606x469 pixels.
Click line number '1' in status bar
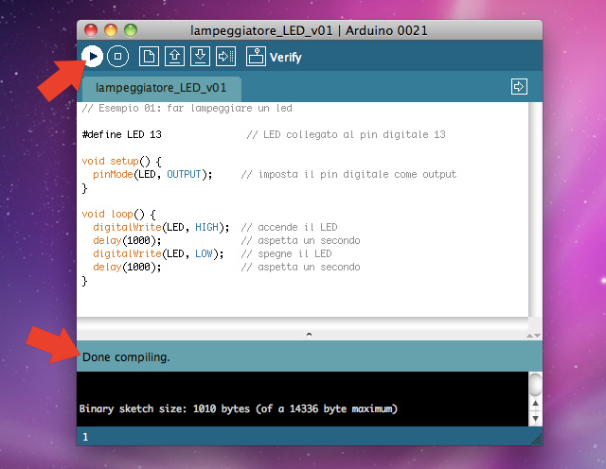click(x=85, y=437)
